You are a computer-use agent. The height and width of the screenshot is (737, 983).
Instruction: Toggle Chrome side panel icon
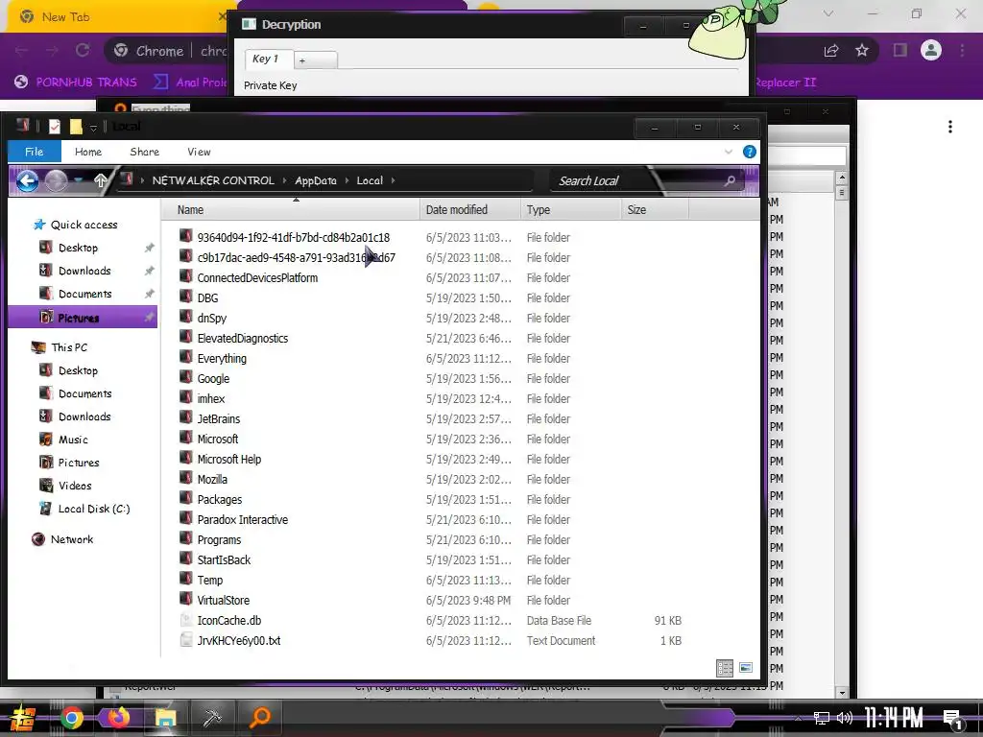[900, 50]
